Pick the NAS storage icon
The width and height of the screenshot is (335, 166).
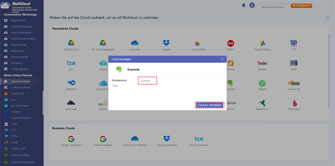pyautogui.click(x=294, y=63)
